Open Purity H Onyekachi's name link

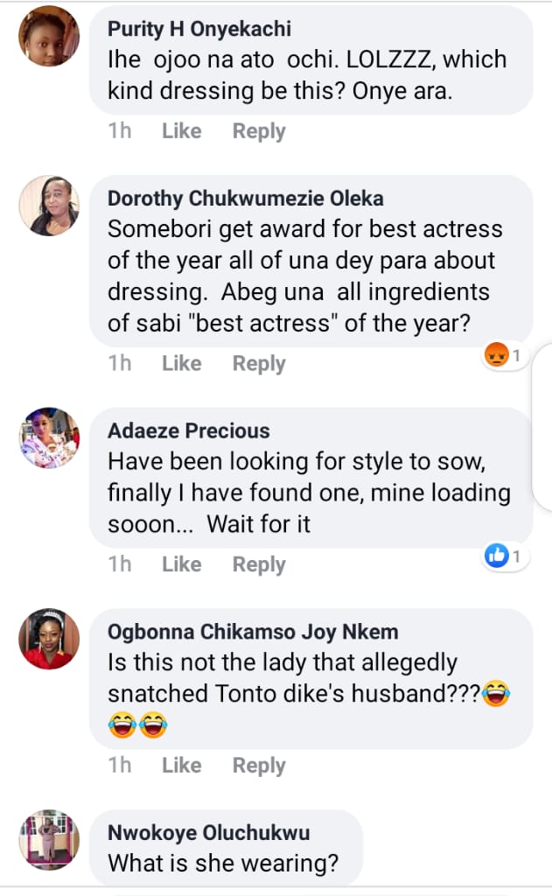(199, 29)
